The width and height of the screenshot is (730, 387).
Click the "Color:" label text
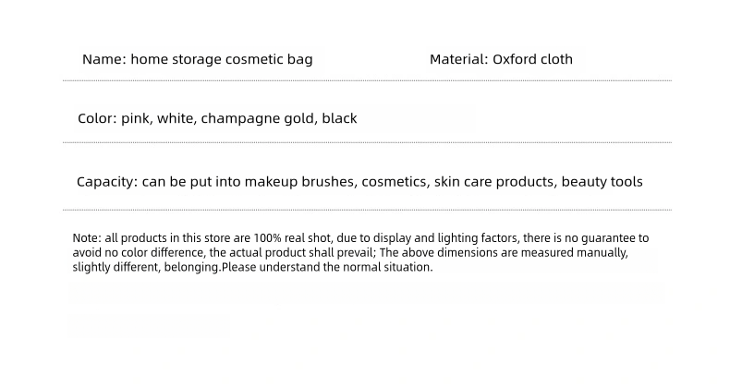point(97,119)
